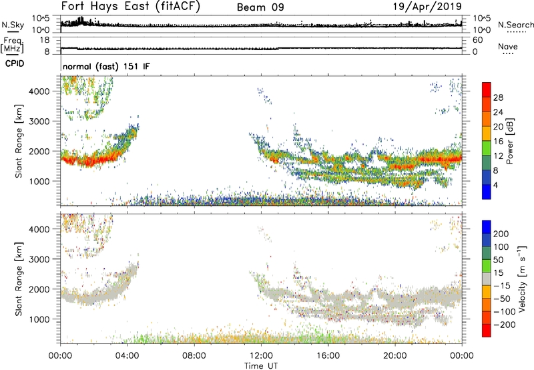The height and width of the screenshot is (370, 534).
Task: Click velocity panel 'Slant Range [km]' label
Action: click(19, 279)
